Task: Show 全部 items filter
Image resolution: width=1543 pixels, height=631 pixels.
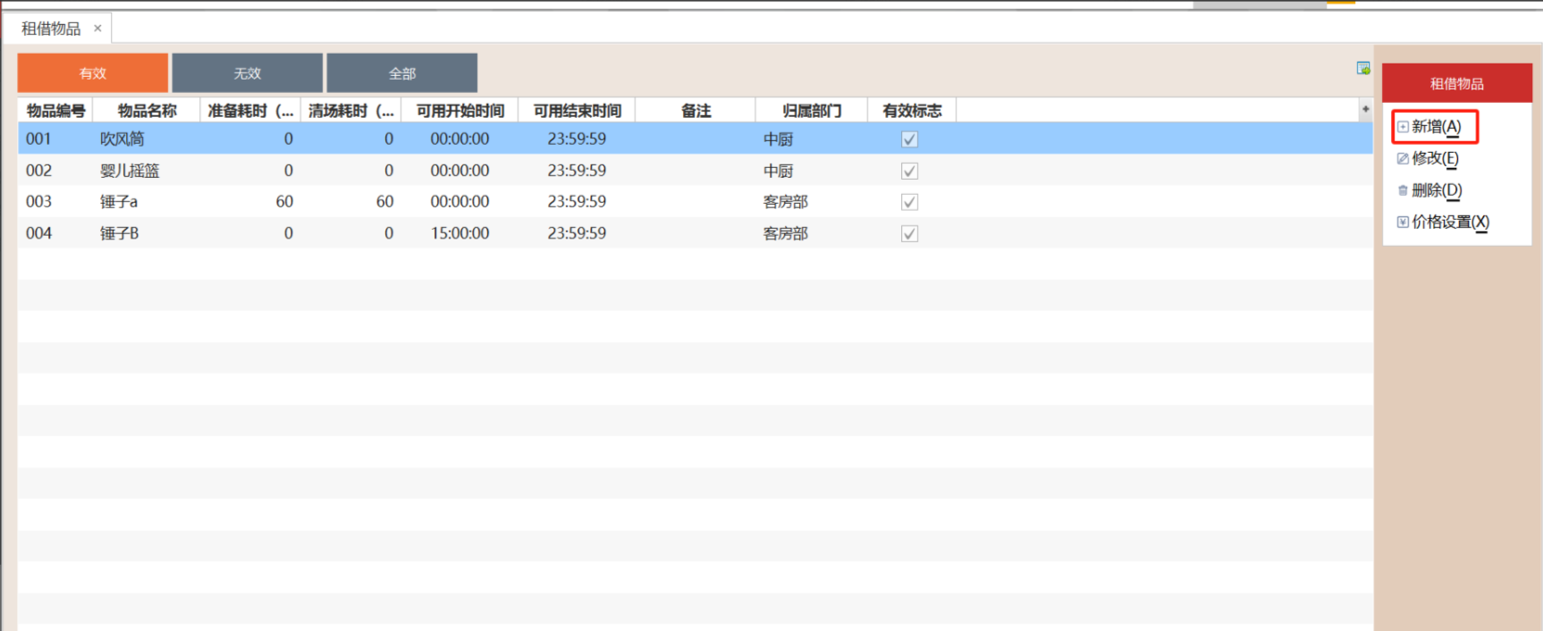Action: tap(401, 73)
